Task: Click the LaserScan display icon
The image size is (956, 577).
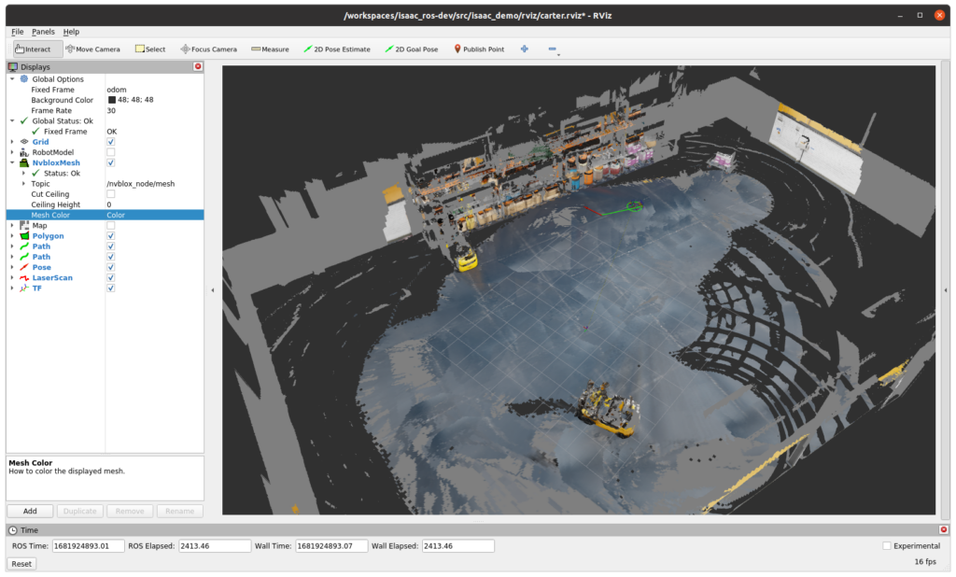Action: (24, 277)
